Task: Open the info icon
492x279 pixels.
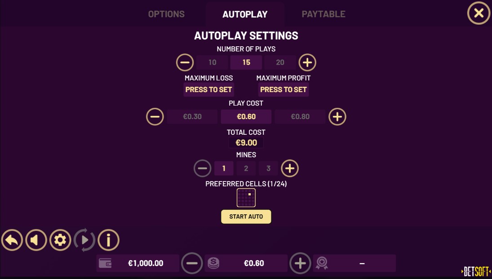Action: [x=109, y=240]
